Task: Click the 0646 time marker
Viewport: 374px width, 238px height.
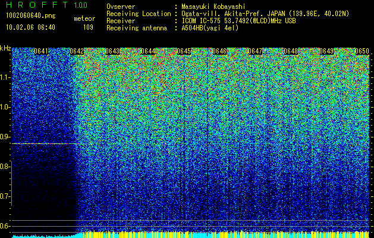Action: point(219,51)
